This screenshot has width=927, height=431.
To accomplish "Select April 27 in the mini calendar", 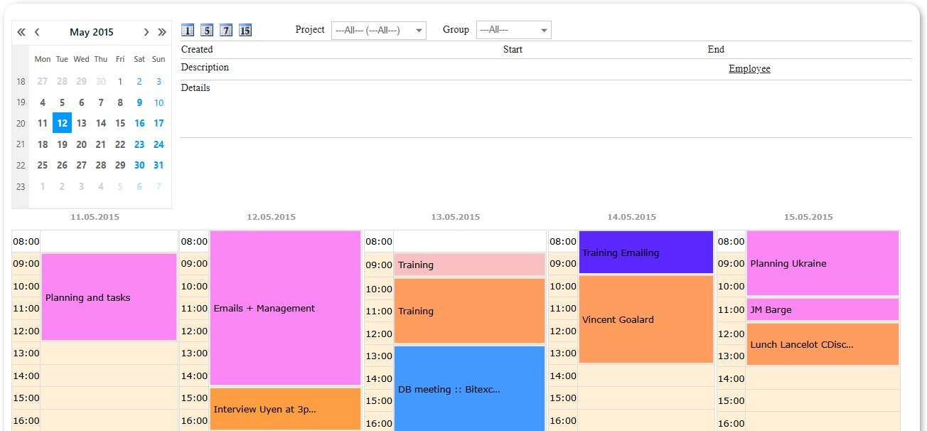I will tap(43, 81).
